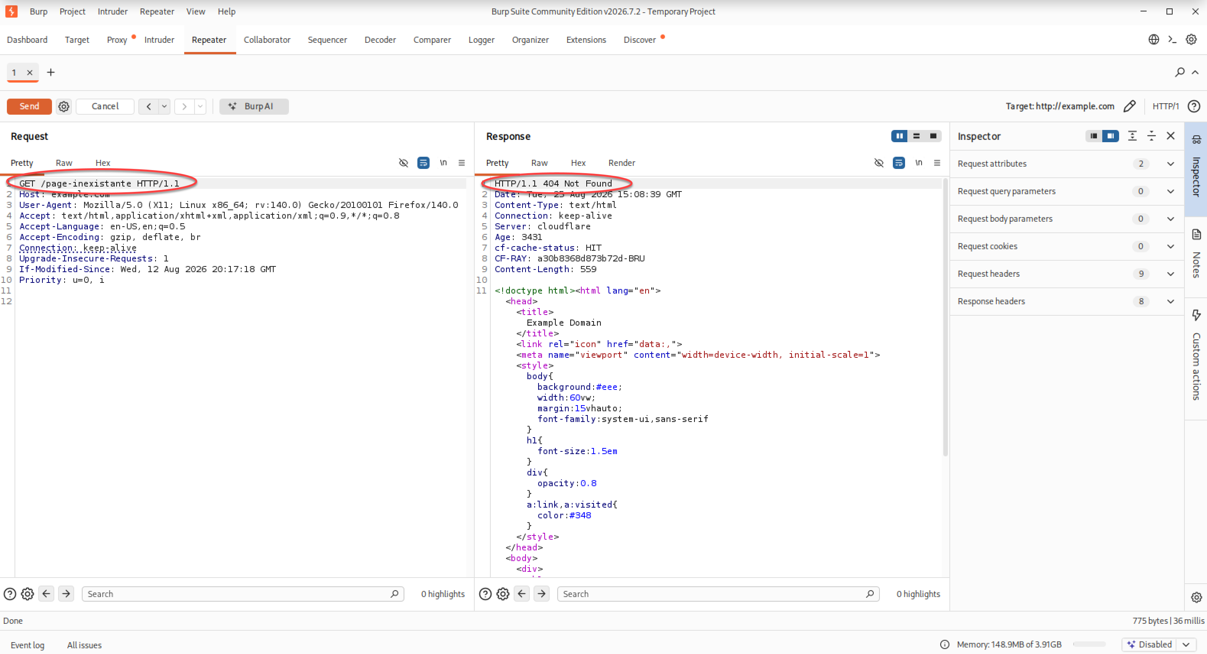Click the HTTP/1 protocol label

[1165, 106]
